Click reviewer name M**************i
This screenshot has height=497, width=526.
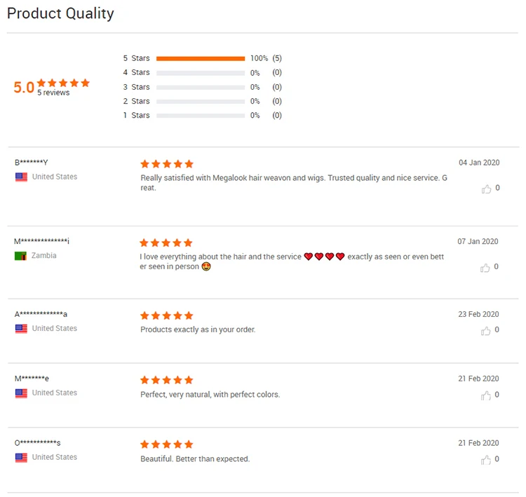click(x=41, y=241)
